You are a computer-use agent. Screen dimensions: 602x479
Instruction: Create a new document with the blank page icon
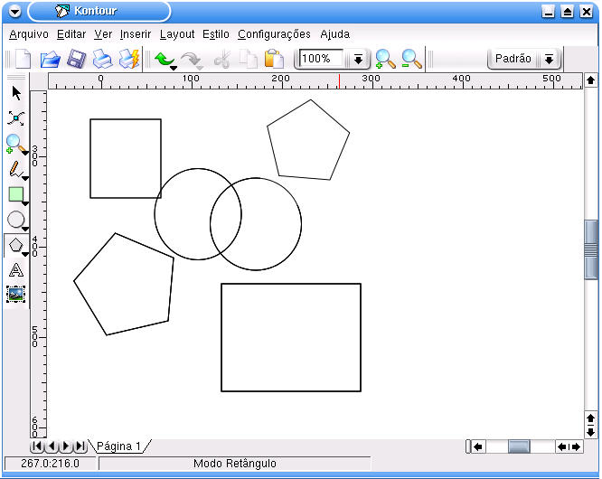pyautogui.click(x=23, y=59)
